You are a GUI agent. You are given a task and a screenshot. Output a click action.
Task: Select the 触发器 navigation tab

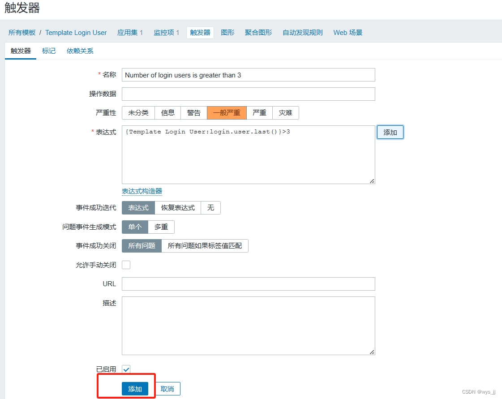[x=200, y=33]
